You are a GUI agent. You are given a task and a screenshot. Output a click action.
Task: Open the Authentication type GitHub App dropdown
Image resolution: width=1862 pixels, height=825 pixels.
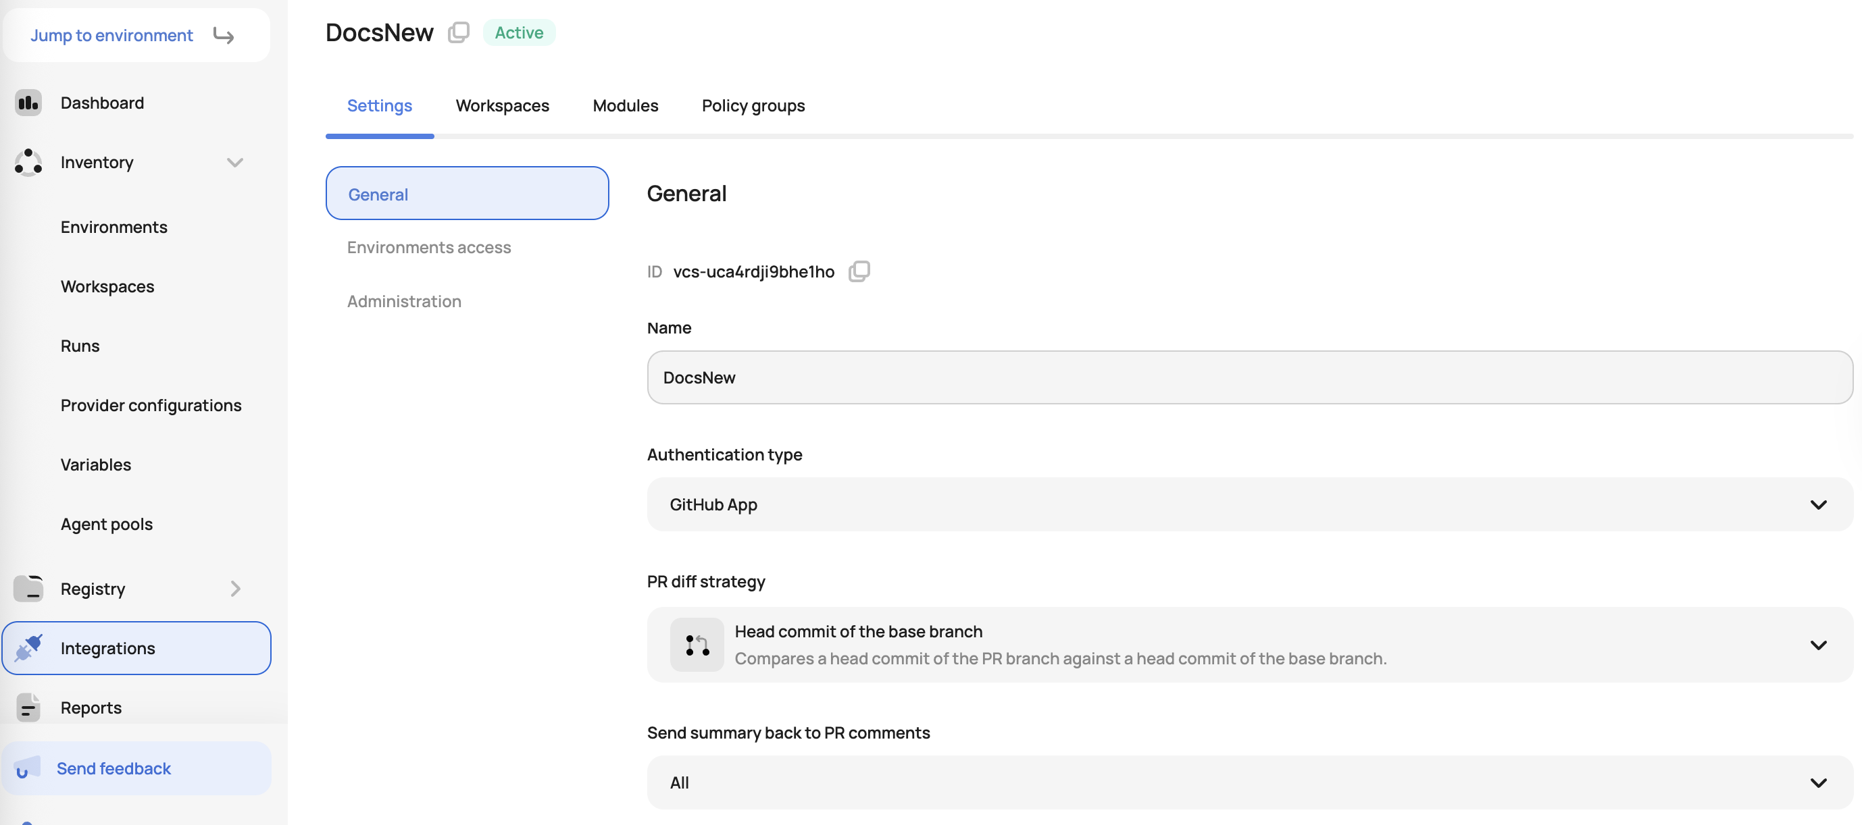(x=1250, y=504)
